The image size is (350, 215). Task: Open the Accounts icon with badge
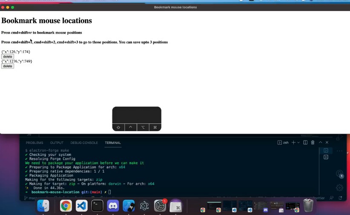pos(339,174)
